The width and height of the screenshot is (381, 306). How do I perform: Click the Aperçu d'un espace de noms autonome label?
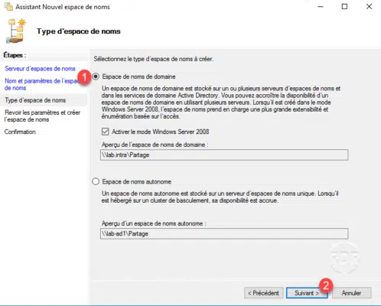pos(154,223)
